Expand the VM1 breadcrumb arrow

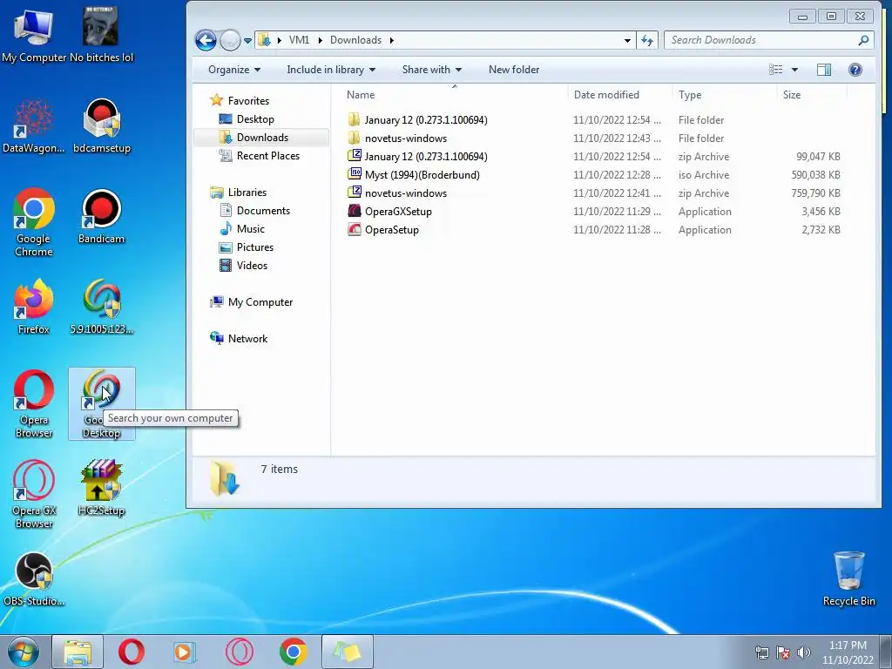pyautogui.click(x=321, y=40)
